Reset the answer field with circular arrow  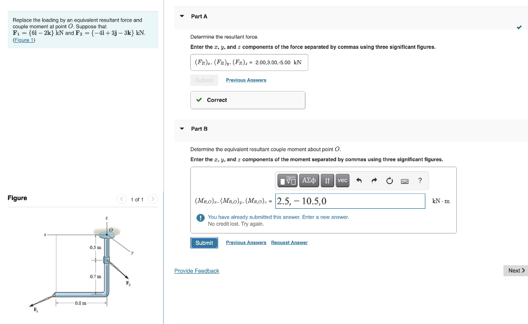click(x=389, y=181)
